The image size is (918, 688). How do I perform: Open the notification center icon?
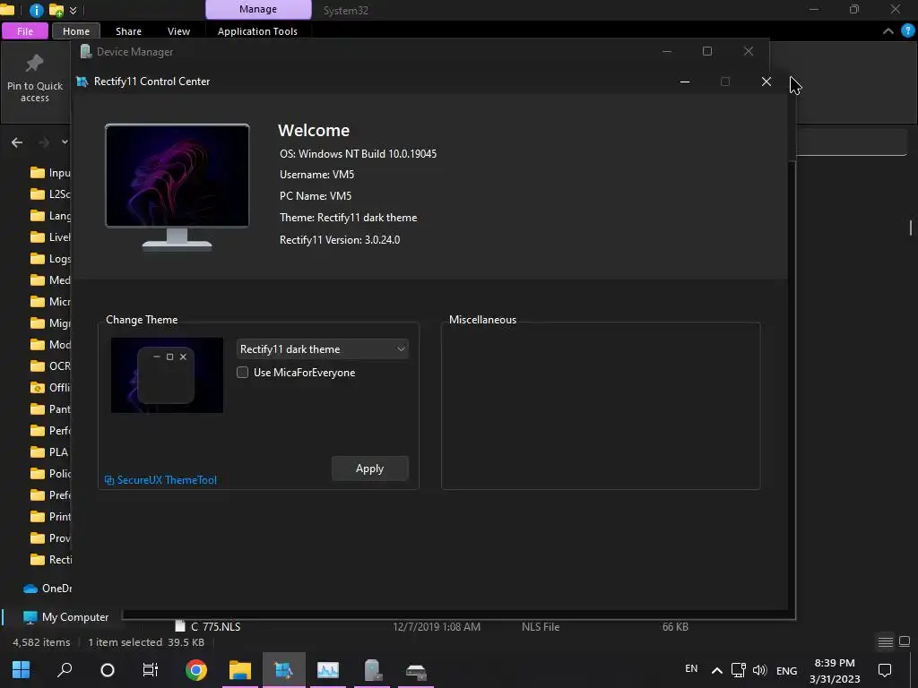tap(885, 670)
